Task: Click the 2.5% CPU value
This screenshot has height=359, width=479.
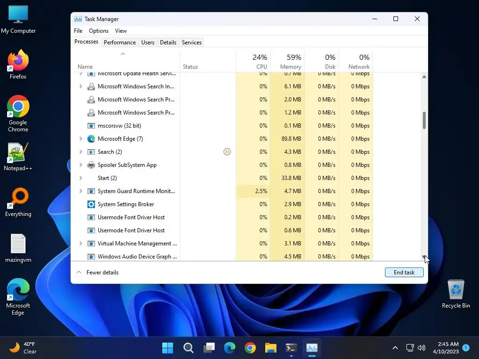Action: click(261, 191)
